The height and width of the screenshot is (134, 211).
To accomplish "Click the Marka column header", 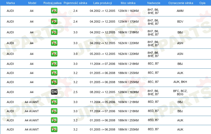I will coord(11,3).
